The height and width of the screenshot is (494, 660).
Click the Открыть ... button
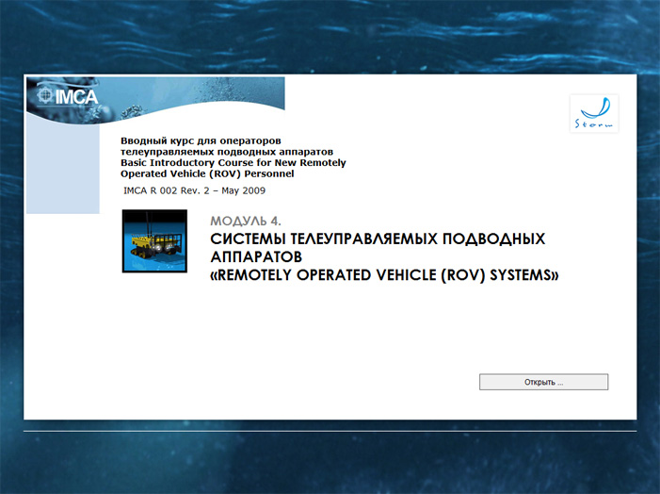tap(543, 382)
